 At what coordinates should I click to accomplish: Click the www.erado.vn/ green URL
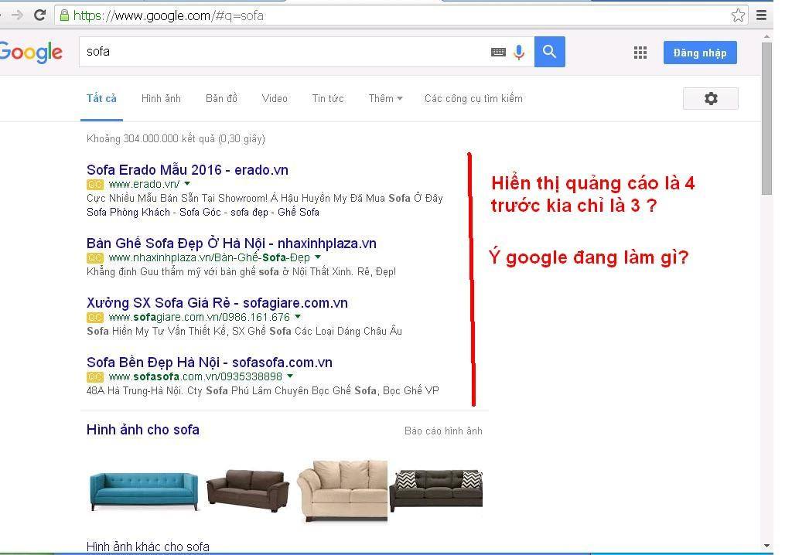(x=144, y=184)
